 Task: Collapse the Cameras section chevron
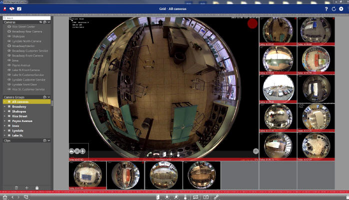(49, 22)
